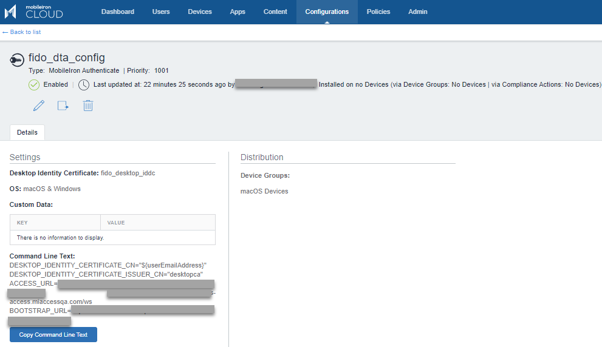Click the fido_dta_config title
Viewport: 602px width, 347px height.
point(67,58)
